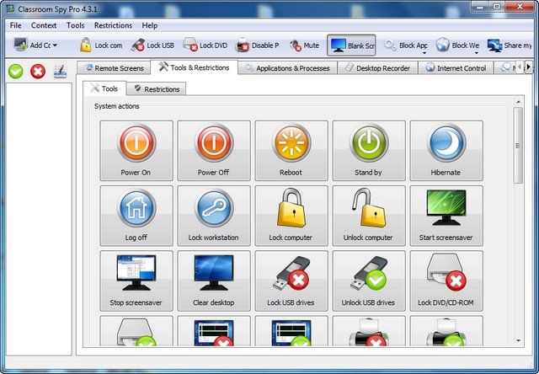Click Lock DVD in the toolbar
The image size is (539, 374).
click(205, 45)
